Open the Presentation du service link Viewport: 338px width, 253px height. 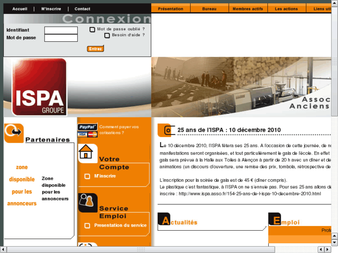click(x=120, y=225)
